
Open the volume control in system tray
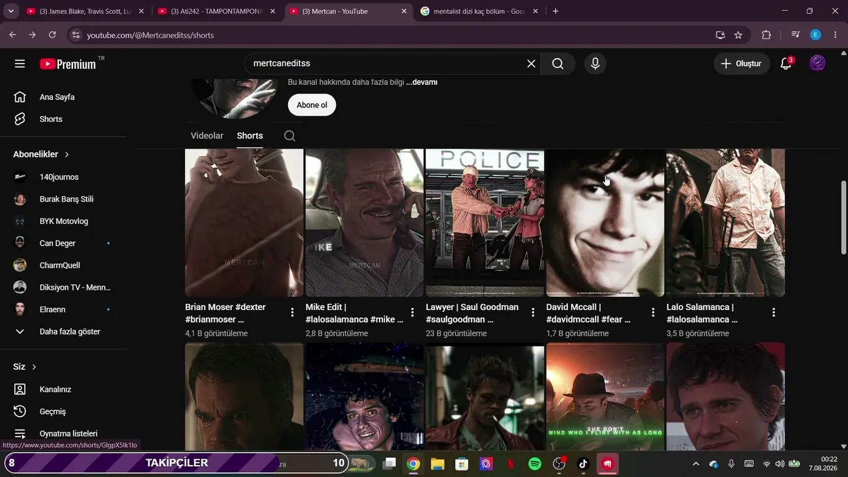pos(780,464)
